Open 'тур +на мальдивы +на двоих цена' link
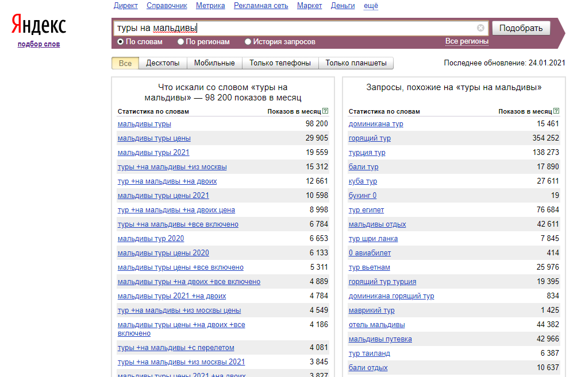585x377 pixels. [176, 210]
